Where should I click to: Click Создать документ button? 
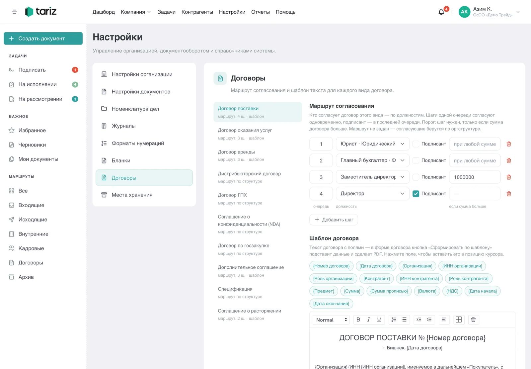pos(43,39)
